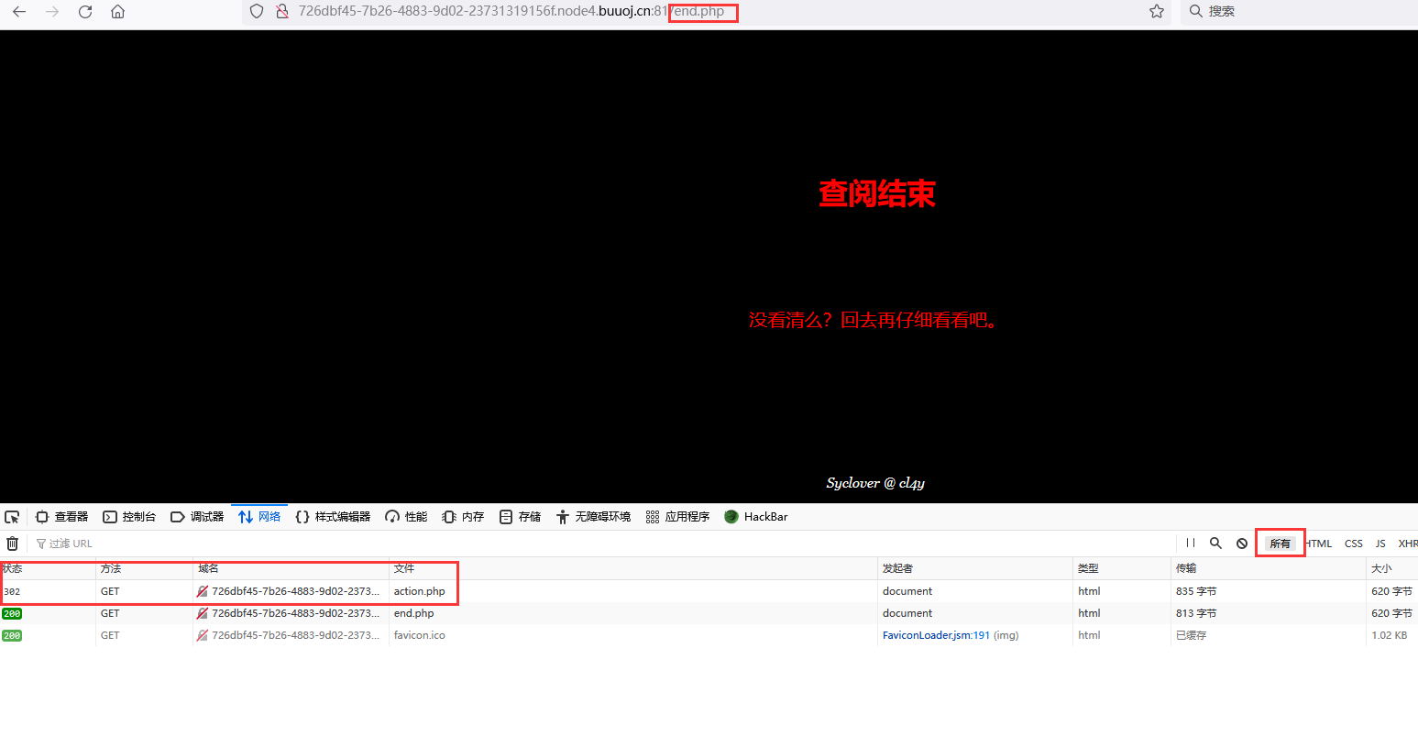The width and height of the screenshot is (1418, 747).
Task: Open the FaviconLoader.jsm:191 initiator link
Action: click(x=936, y=634)
